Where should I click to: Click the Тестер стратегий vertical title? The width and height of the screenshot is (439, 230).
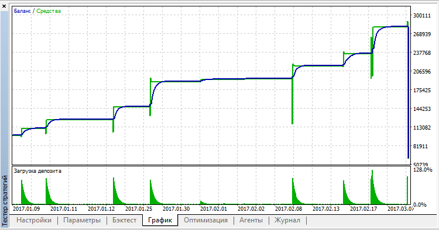[x=5, y=200]
